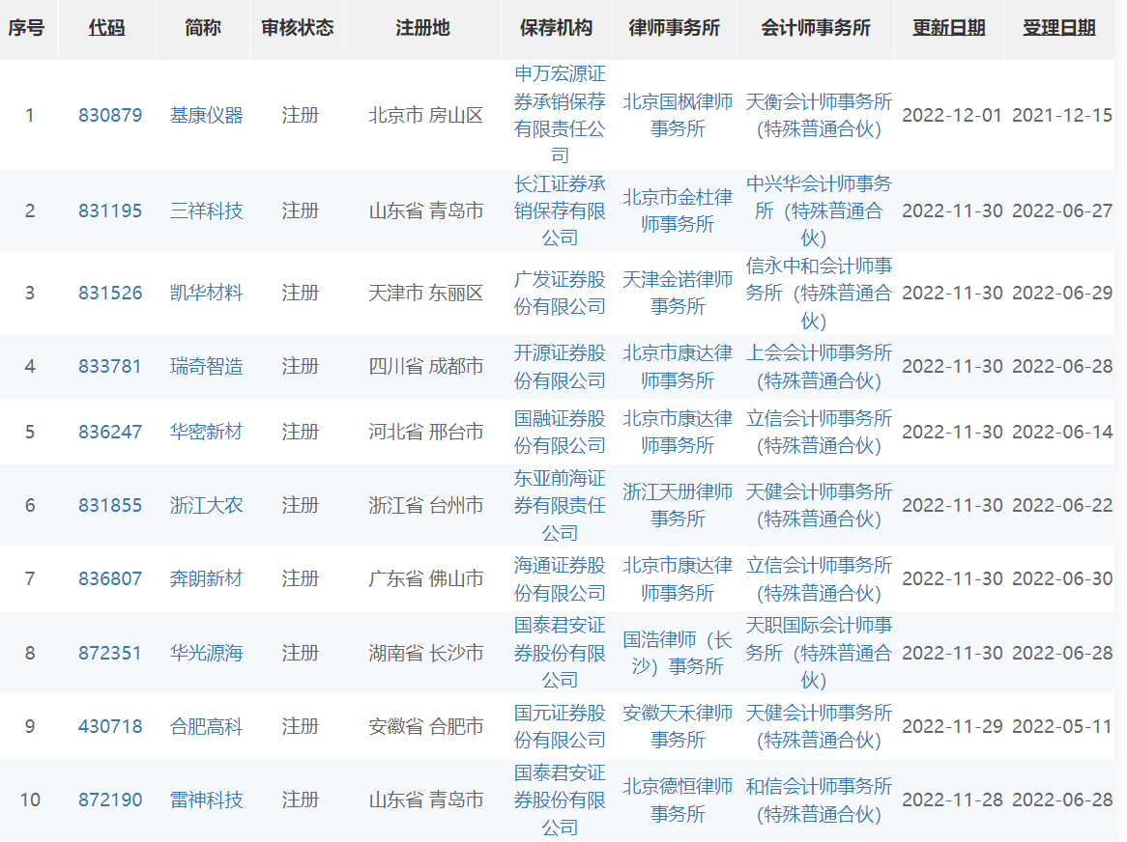Open stock code 872190
The width and height of the screenshot is (1127, 842).
tap(110, 800)
